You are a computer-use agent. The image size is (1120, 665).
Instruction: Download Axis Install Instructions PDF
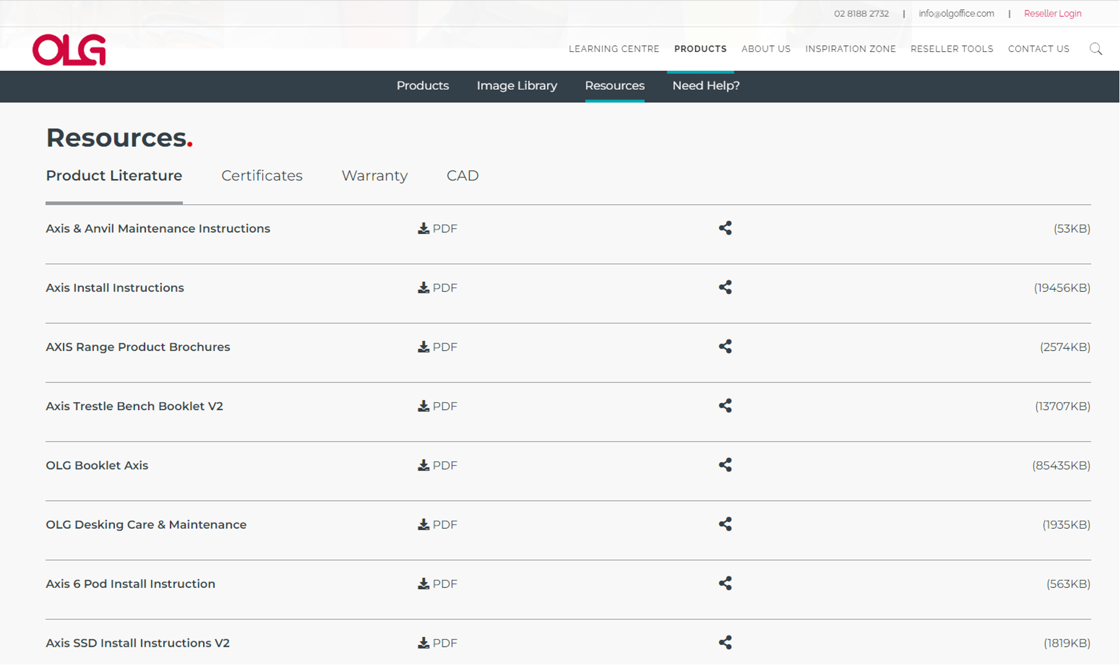[437, 288]
